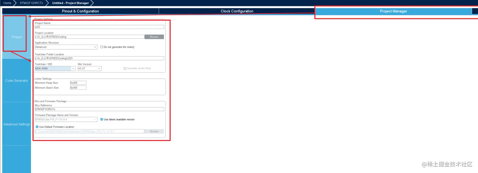Edit the Project Name field

coord(99,27)
